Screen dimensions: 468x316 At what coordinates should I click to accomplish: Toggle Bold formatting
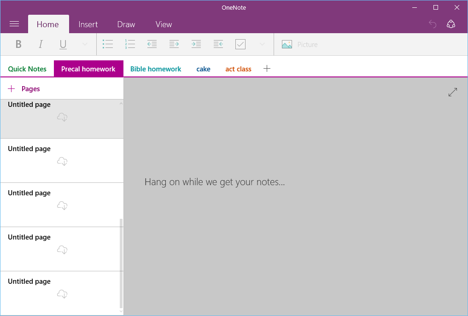[x=18, y=44]
